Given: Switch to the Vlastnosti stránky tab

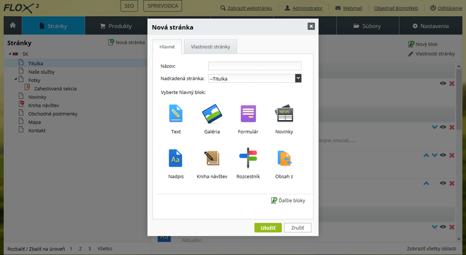Looking at the screenshot, I should click(211, 47).
